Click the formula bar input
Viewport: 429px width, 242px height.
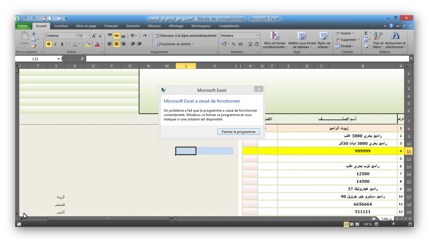[x=248, y=59]
